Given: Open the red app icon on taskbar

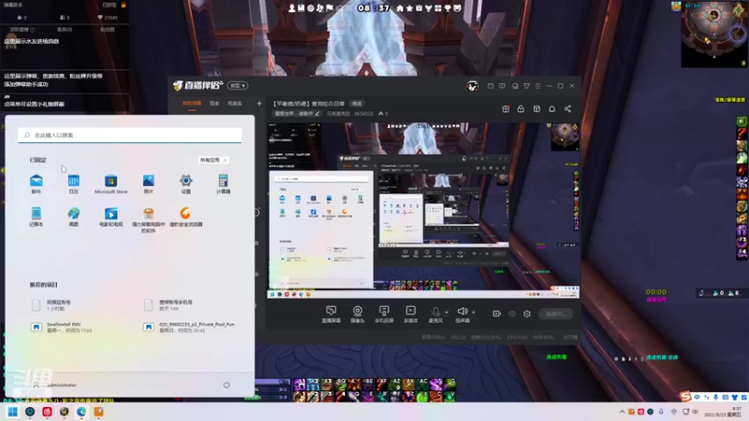Looking at the screenshot, I should [x=47, y=412].
